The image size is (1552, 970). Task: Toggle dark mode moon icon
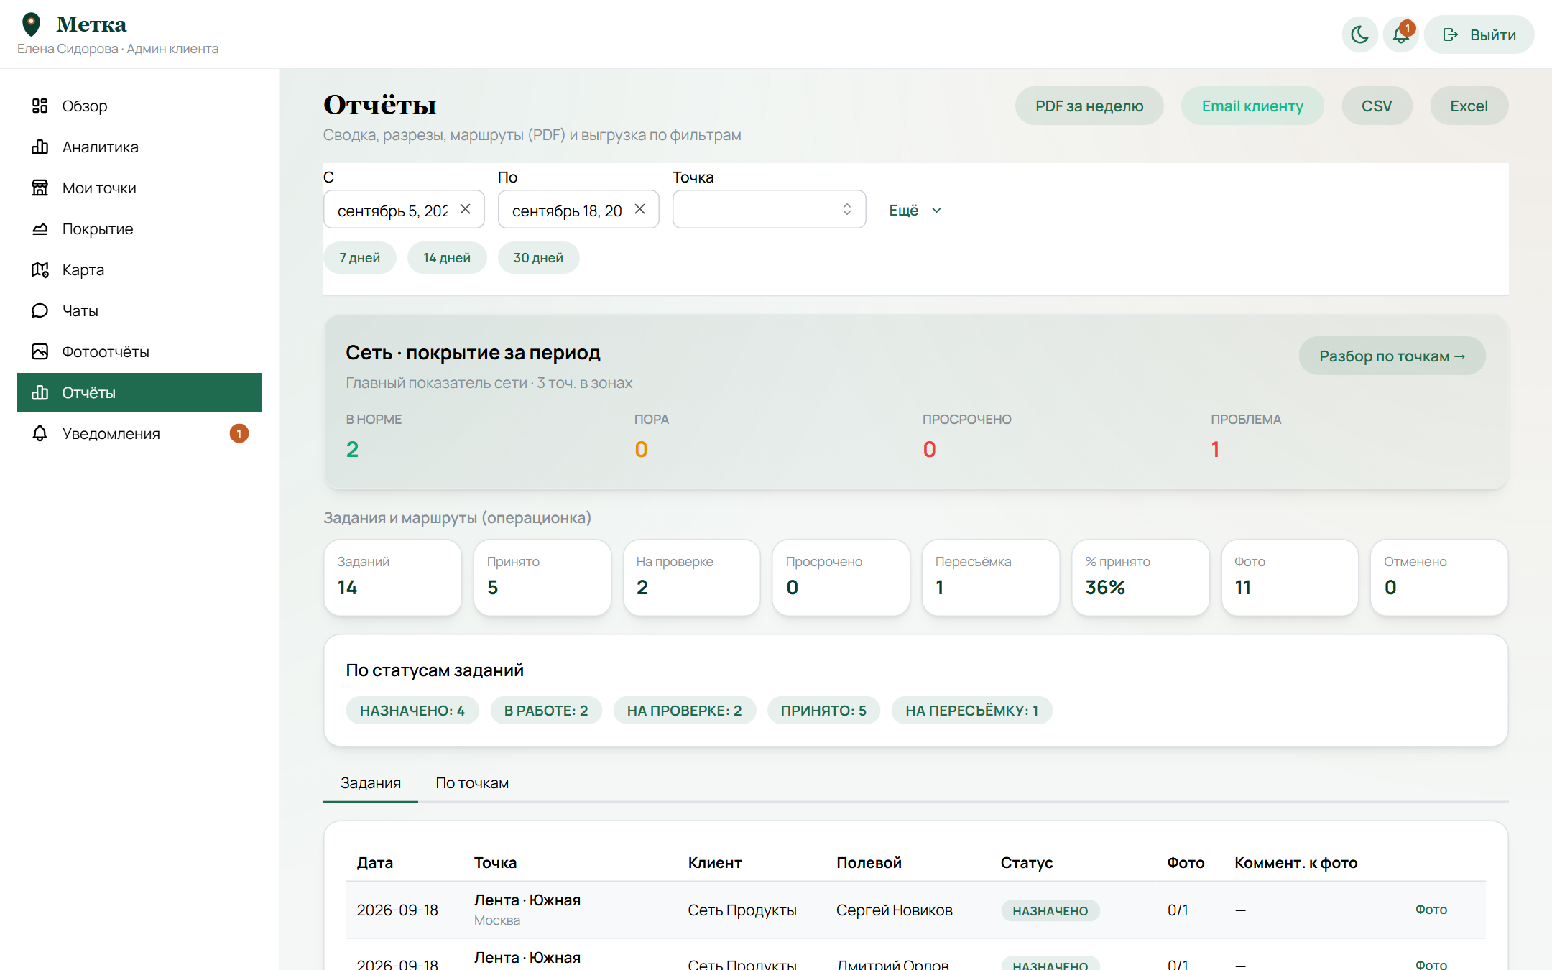click(1359, 34)
